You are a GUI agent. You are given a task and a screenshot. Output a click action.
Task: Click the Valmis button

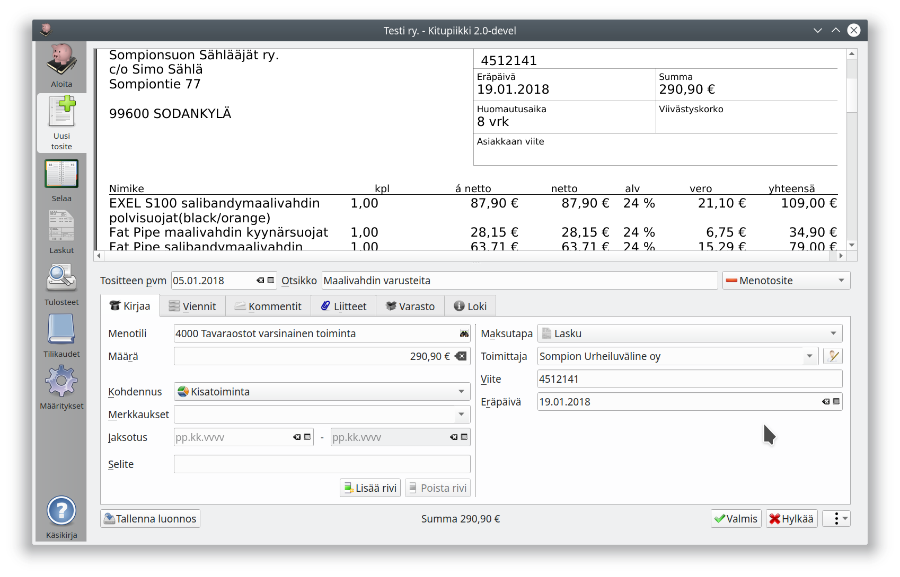tap(736, 519)
